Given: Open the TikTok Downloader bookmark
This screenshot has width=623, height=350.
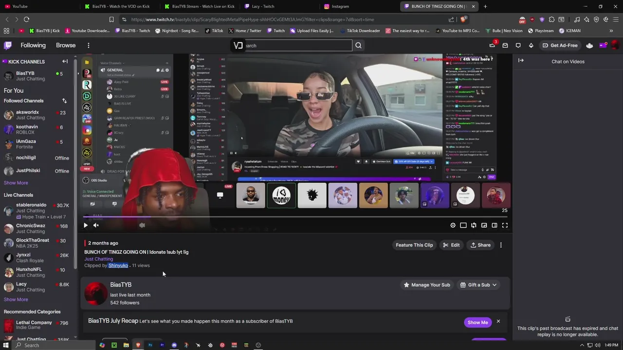Looking at the screenshot, I should tap(360, 31).
